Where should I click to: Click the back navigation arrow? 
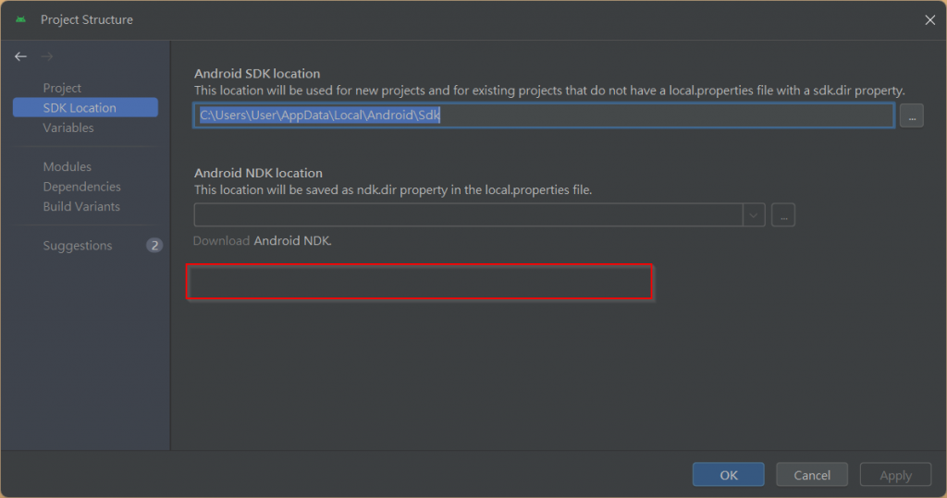(20, 56)
